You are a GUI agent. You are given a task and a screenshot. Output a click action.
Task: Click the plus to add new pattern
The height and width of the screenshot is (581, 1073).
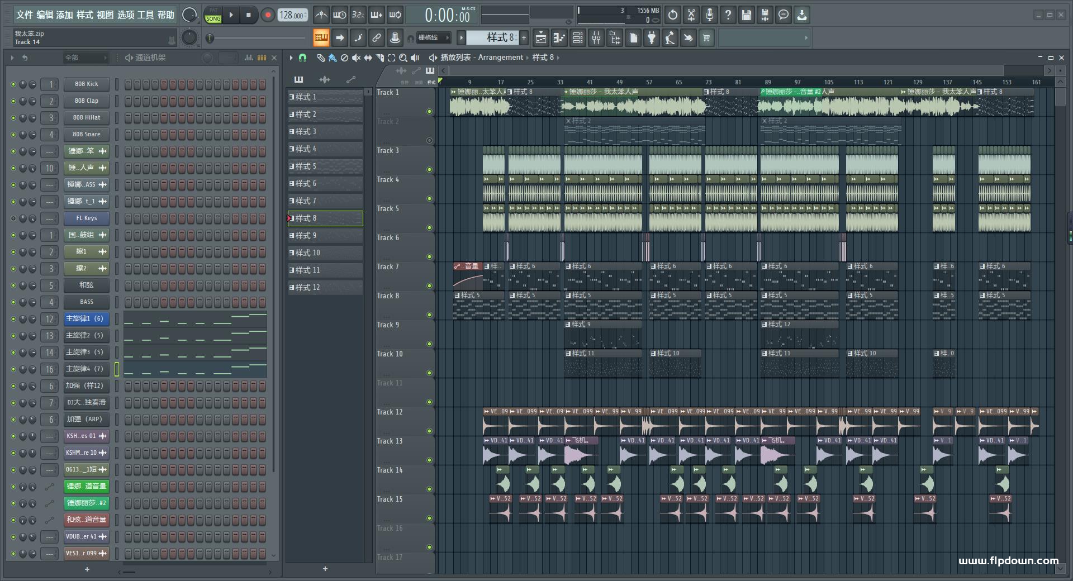tap(325, 569)
